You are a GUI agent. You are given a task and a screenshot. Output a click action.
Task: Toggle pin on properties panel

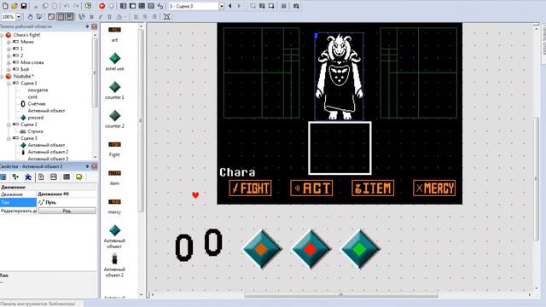click(x=87, y=166)
